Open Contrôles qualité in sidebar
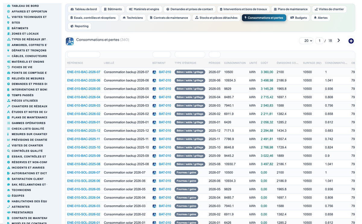 coord(27,151)
